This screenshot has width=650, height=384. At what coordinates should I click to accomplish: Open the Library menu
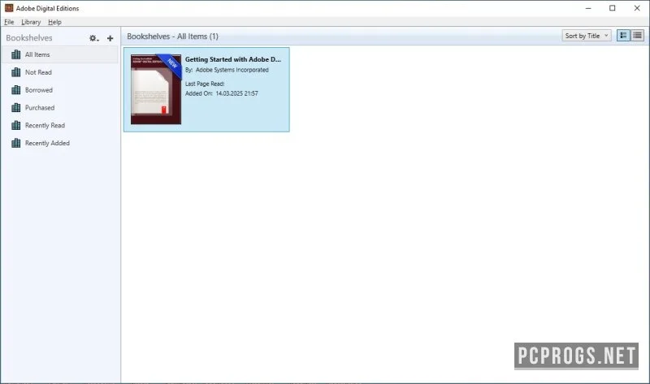31,22
